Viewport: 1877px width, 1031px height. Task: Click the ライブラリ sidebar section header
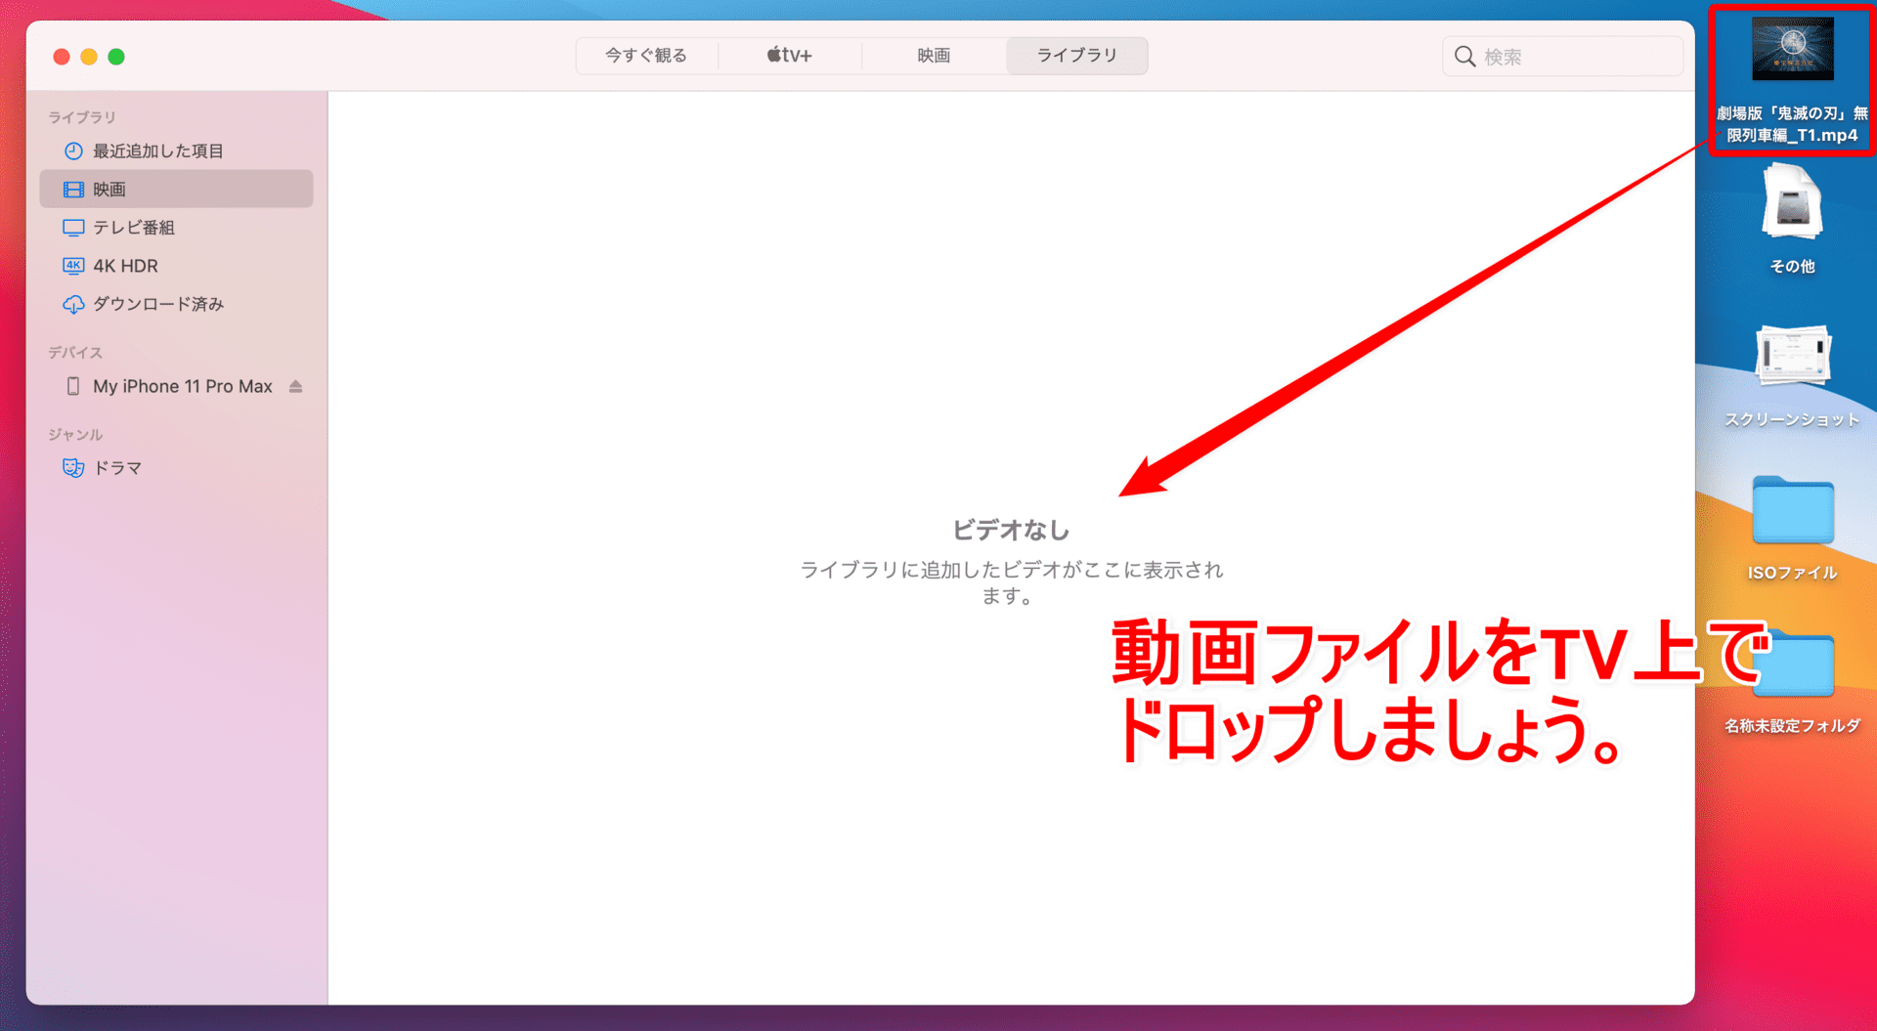point(82,117)
